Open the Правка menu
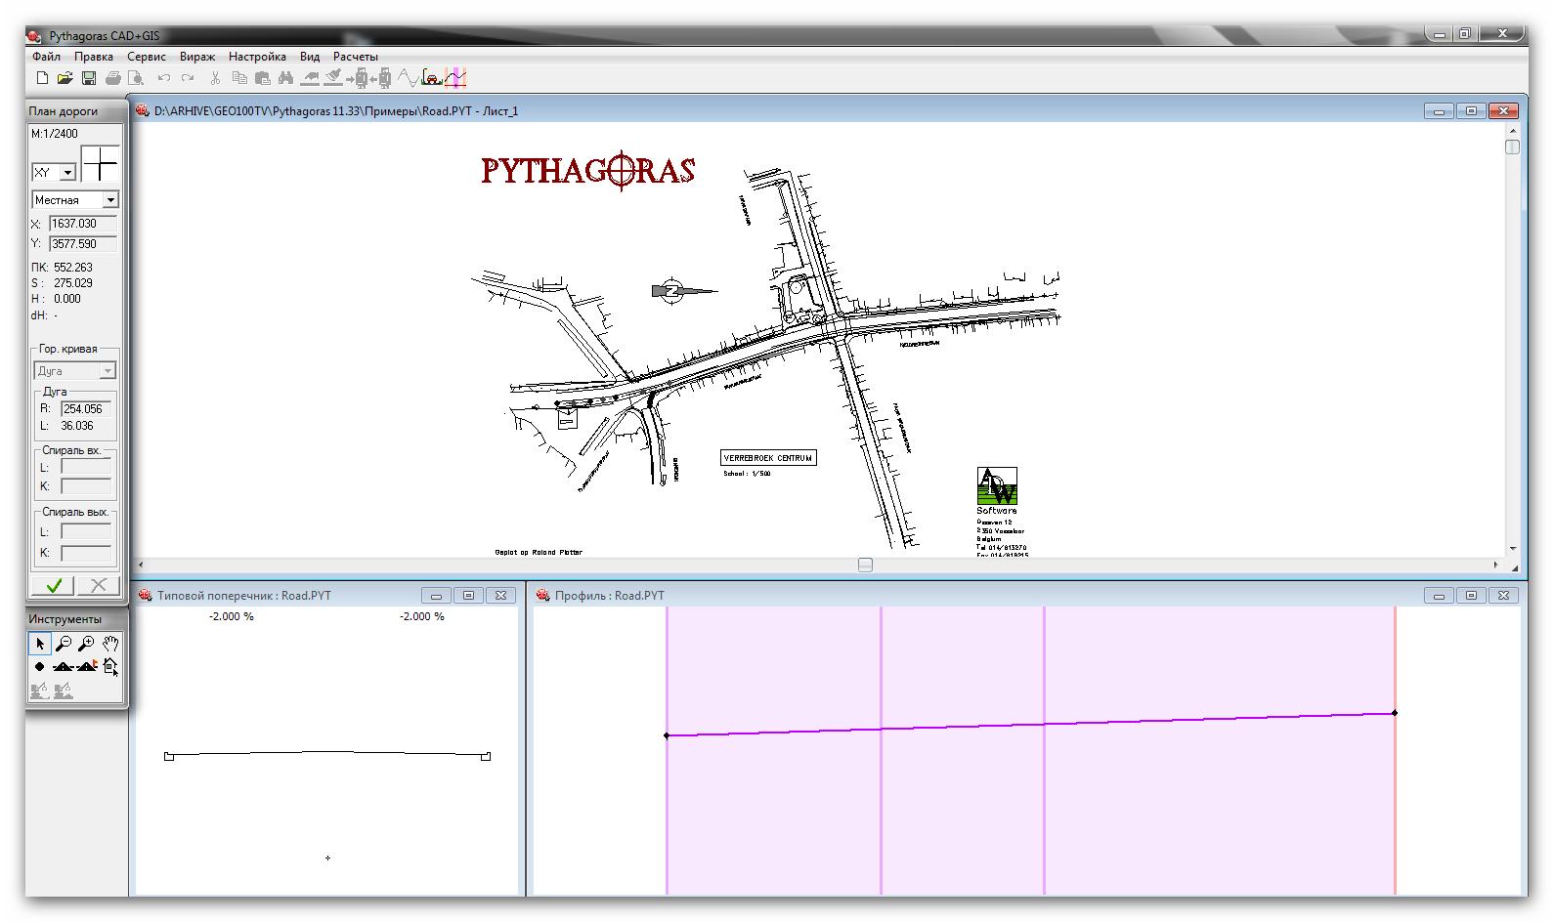 point(94,57)
